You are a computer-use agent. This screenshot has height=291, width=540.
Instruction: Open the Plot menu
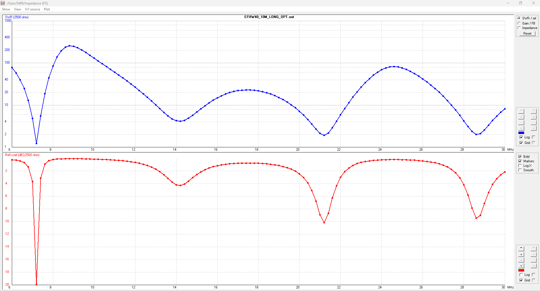(47, 9)
